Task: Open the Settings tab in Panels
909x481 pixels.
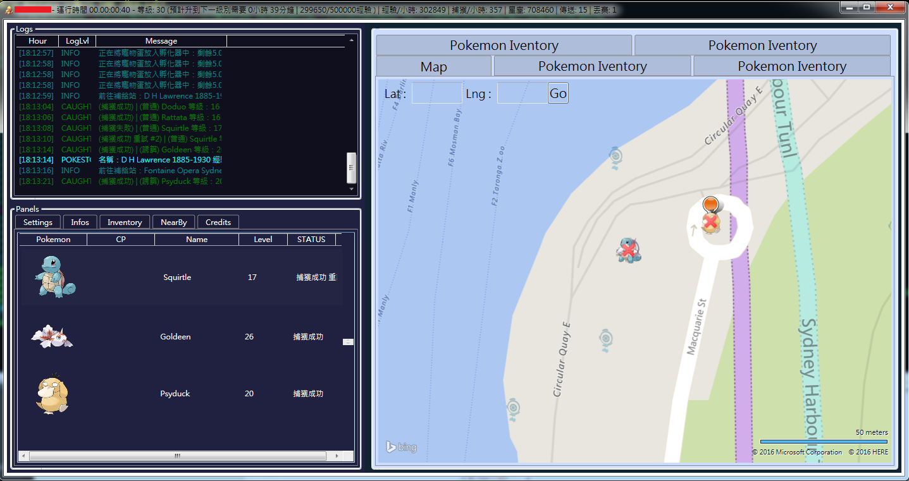Action: [38, 222]
